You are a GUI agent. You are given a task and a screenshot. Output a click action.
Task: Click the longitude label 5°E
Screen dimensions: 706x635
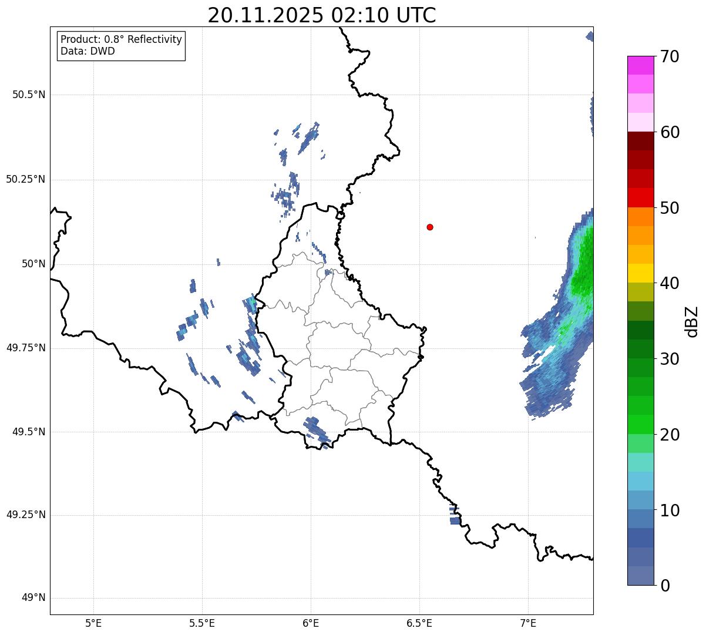pos(93,623)
